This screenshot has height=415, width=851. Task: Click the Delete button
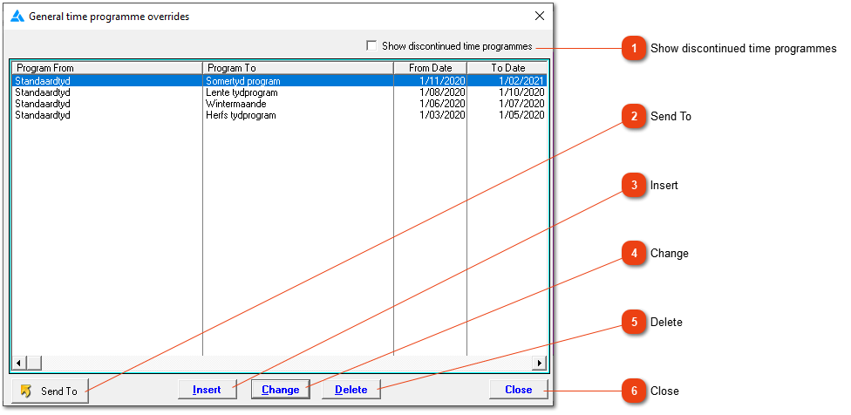(x=351, y=390)
